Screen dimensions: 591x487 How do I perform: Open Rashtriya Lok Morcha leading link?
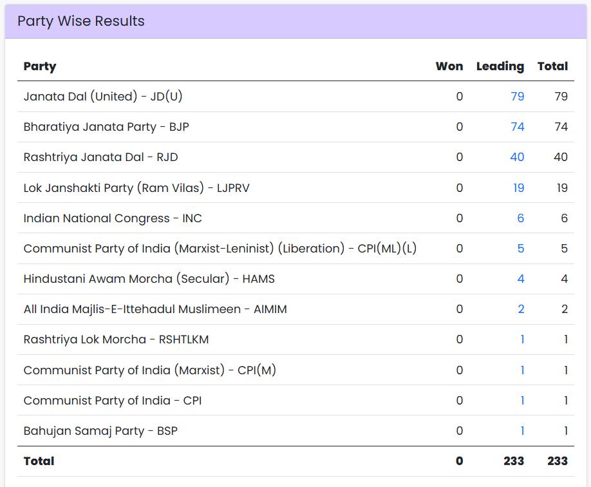coord(522,339)
